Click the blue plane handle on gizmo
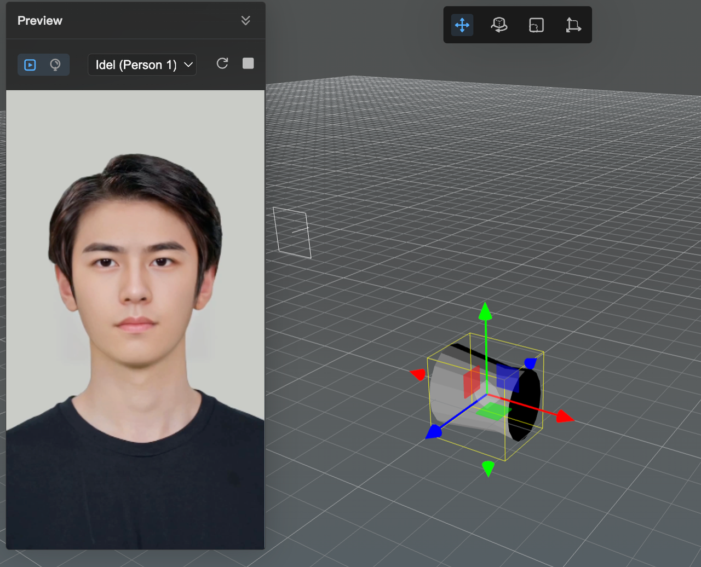This screenshot has width=701, height=567. click(508, 378)
